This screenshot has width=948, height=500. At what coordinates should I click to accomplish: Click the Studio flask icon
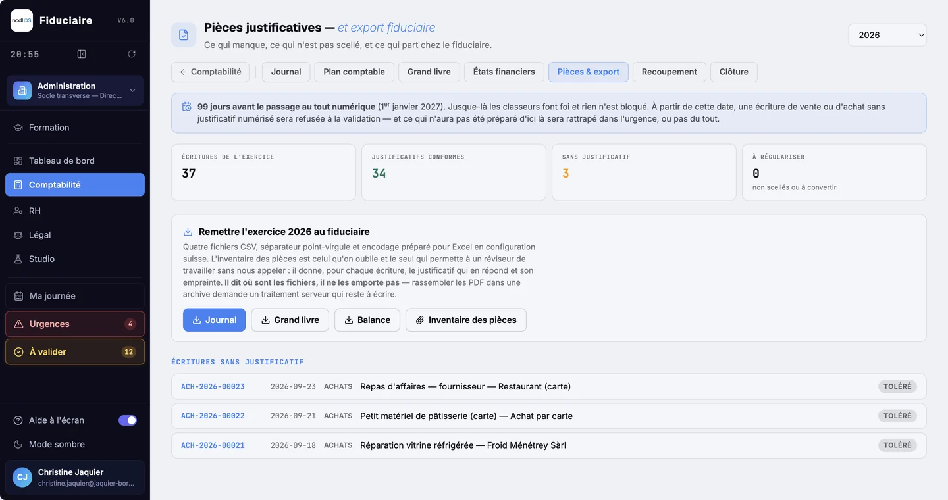point(18,259)
